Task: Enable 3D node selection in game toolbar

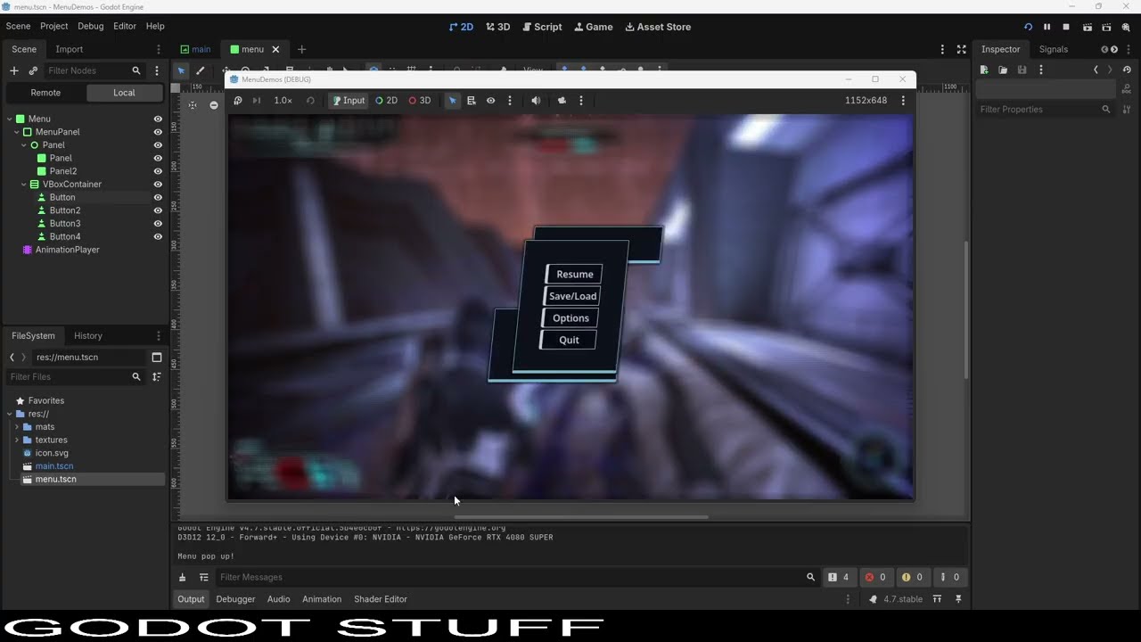Action: [420, 101]
